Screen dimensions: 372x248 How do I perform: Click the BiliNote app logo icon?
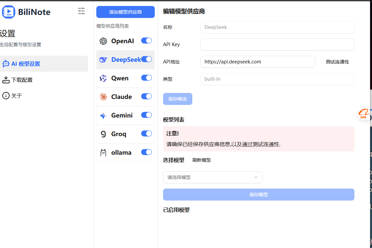[9, 12]
